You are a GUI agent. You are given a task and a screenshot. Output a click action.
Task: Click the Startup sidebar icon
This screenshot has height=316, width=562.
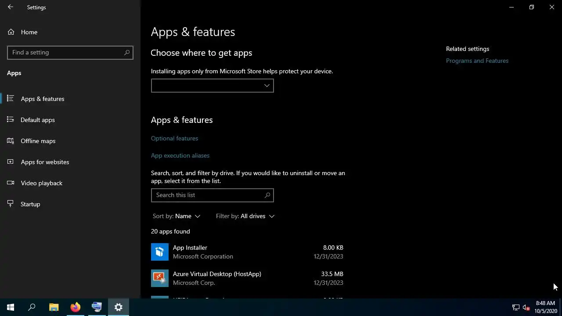(x=11, y=204)
